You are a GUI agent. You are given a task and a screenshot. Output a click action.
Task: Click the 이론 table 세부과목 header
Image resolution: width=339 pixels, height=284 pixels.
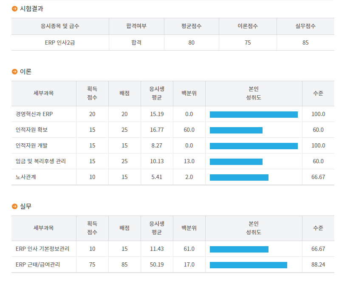(44, 93)
